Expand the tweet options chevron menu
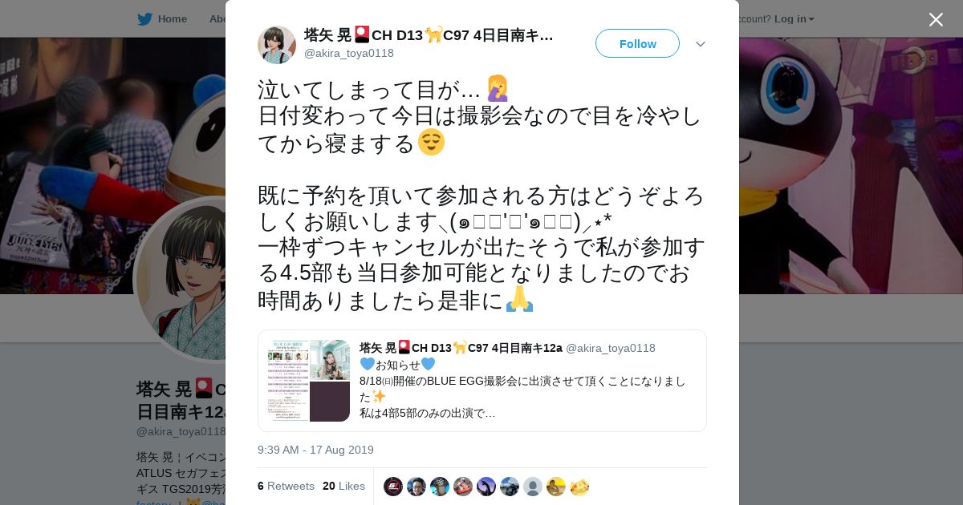 pos(701,44)
